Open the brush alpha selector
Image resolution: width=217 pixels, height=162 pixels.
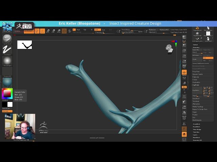7,61
